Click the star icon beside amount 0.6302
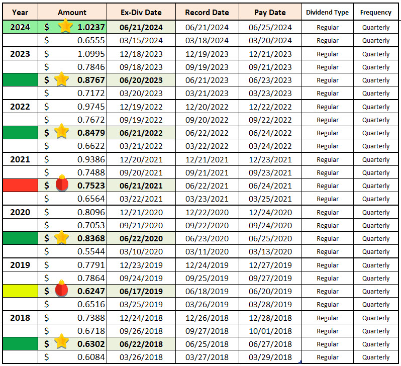 pyautogui.click(x=61, y=343)
